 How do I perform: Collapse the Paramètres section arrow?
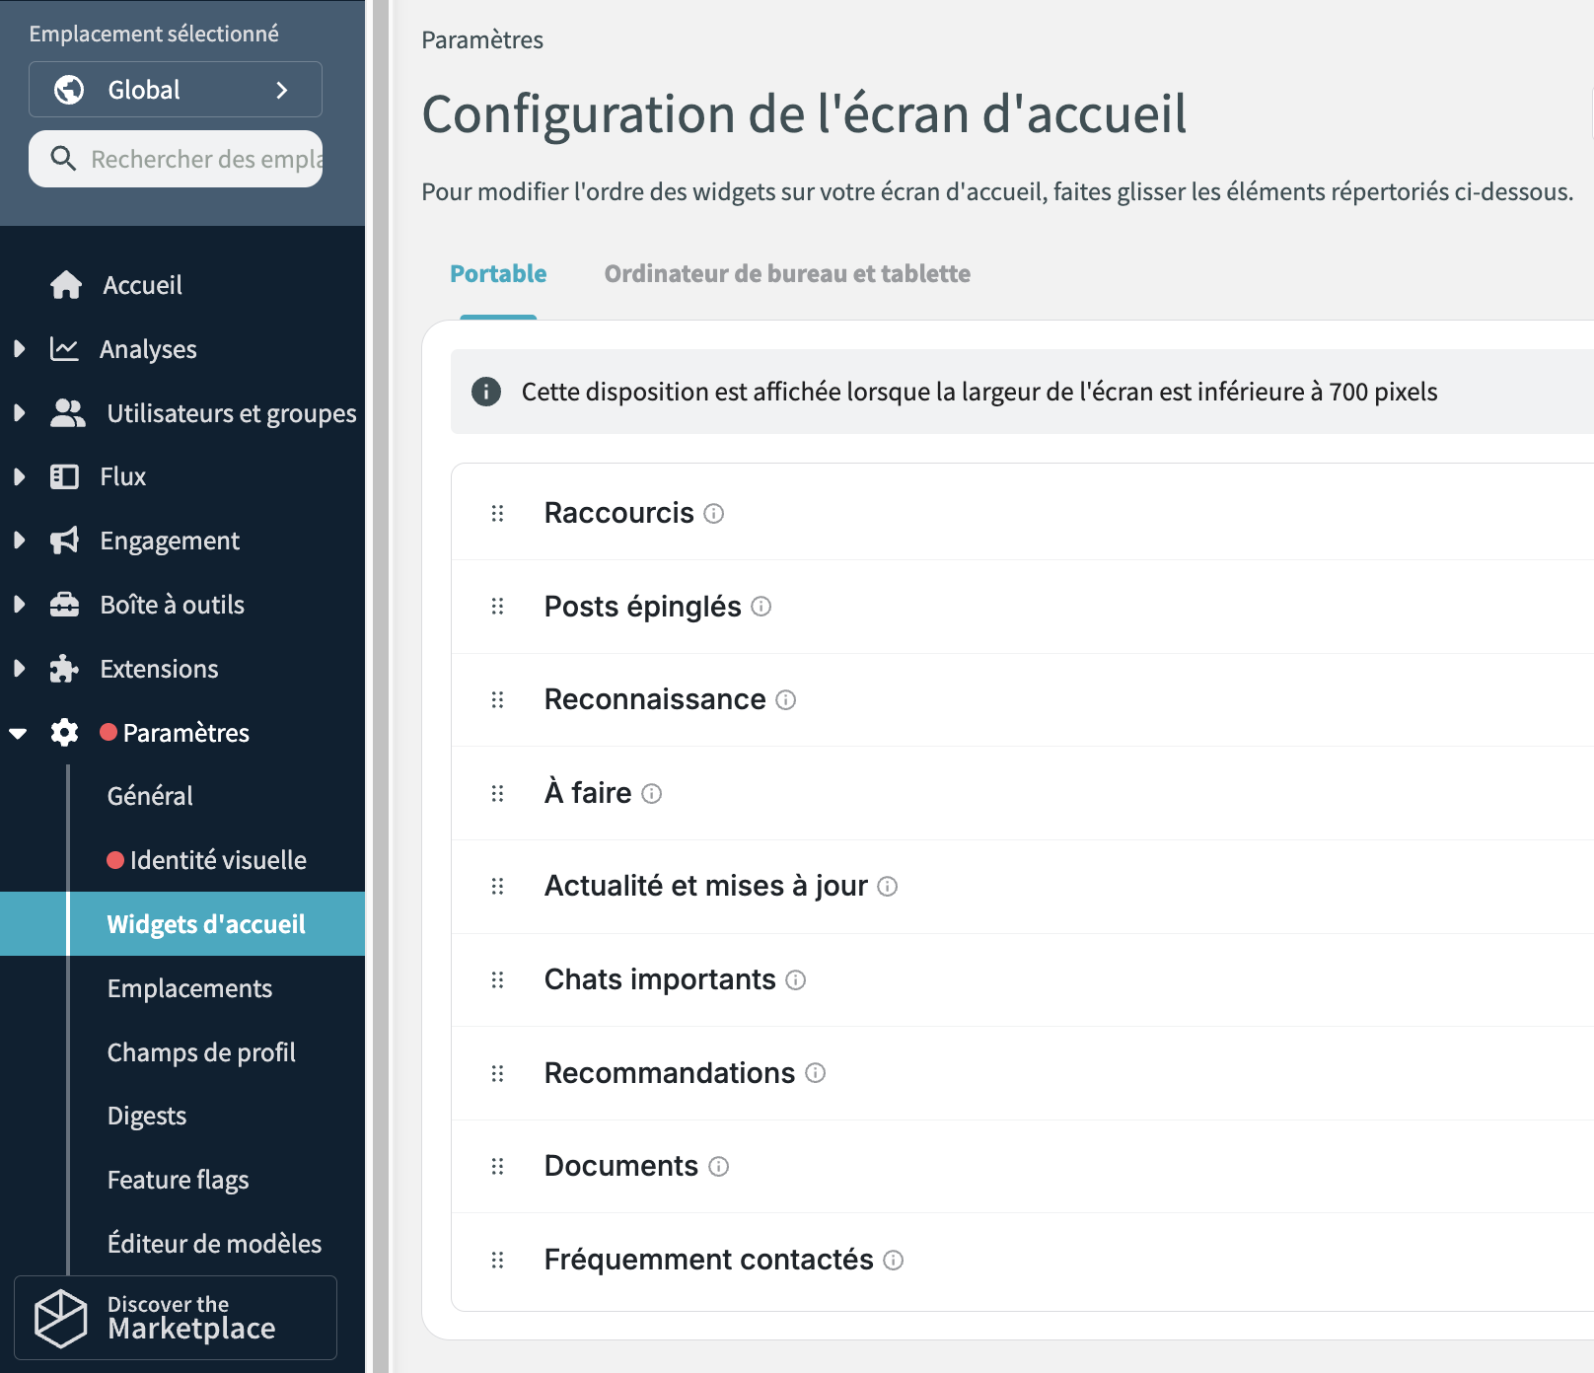pos(19,733)
